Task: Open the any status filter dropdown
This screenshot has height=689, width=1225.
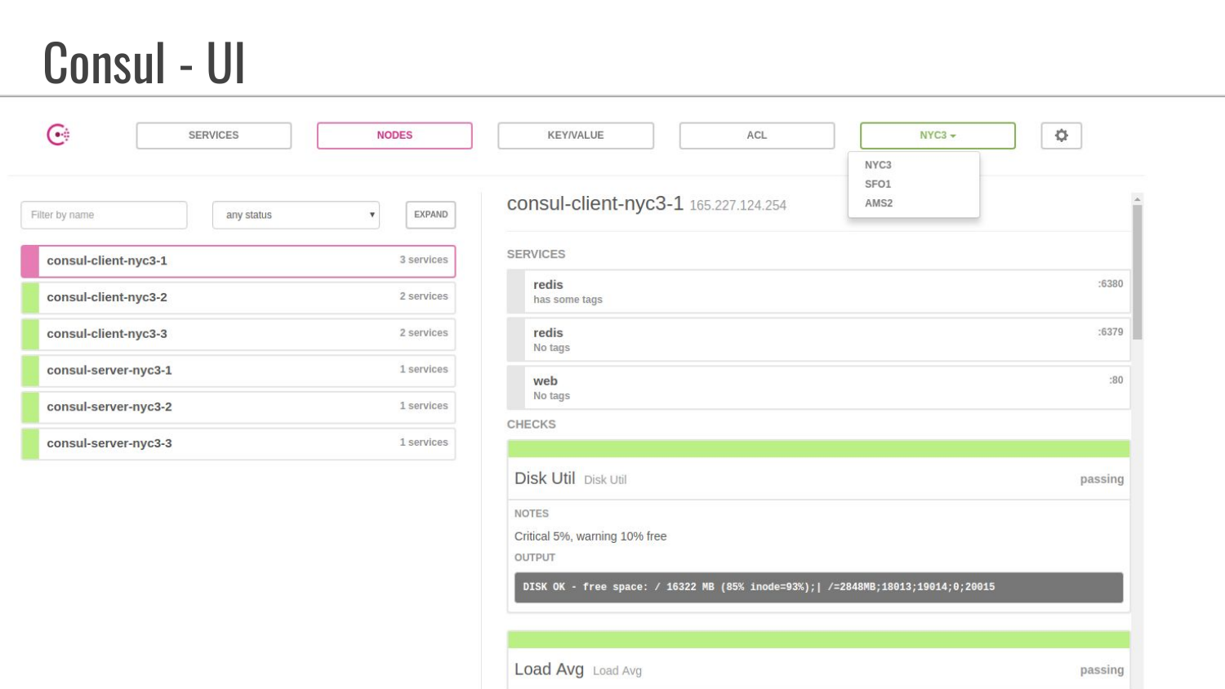Action: (296, 215)
